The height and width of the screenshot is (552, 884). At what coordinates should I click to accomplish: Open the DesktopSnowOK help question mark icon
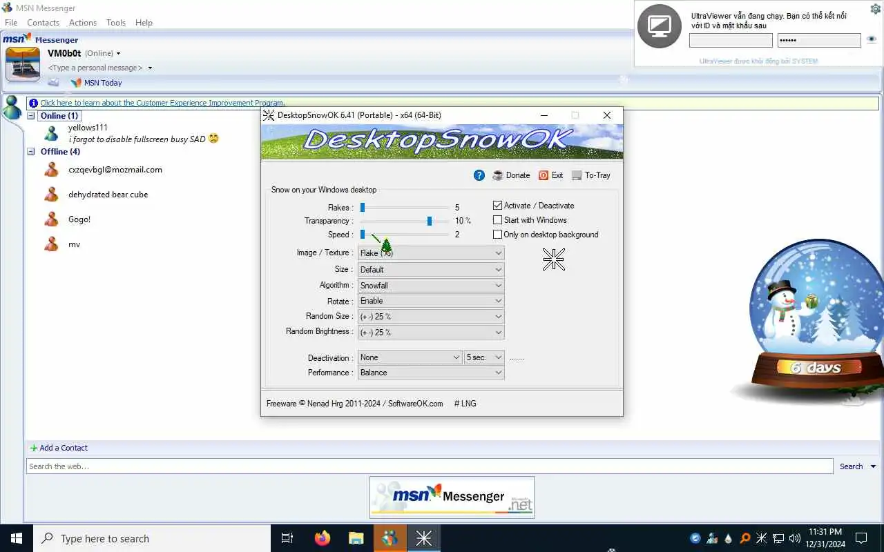[479, 175]
